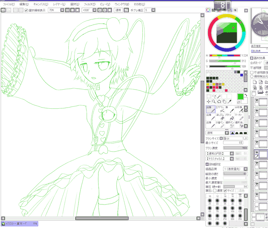Select the 水彩筆 watercolor brush tool

(239, 109)
